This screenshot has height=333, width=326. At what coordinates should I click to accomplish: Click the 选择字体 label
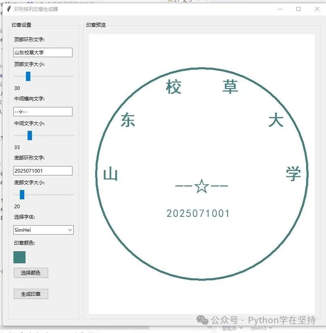click(x=24, y=217)
